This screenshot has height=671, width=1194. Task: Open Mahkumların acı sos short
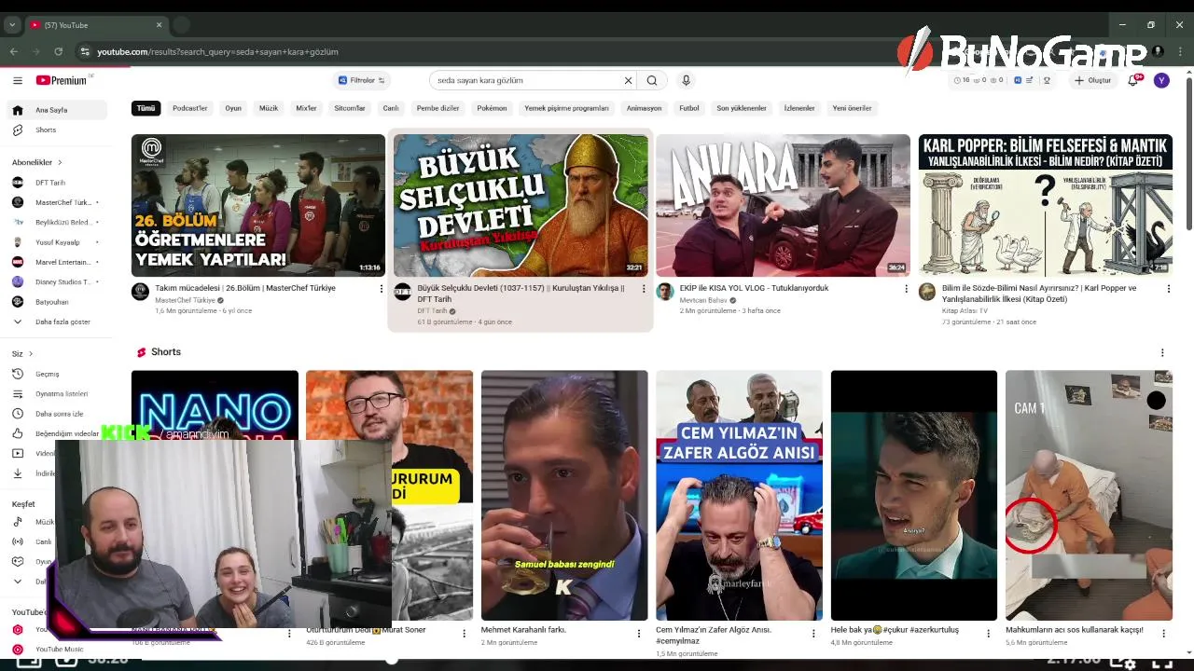point(1089,495)
